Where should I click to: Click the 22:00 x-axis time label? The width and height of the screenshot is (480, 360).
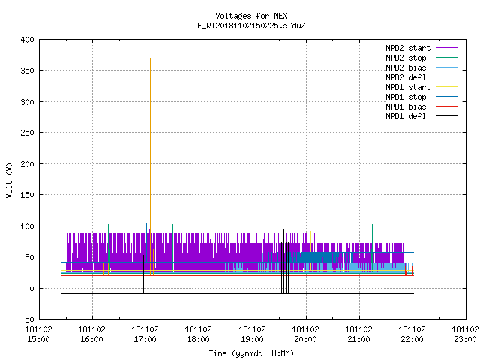point(412,339)
